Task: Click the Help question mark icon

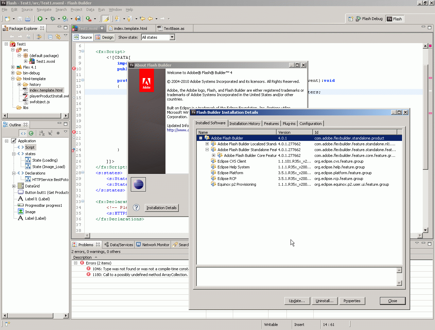Action: point(136,207)
